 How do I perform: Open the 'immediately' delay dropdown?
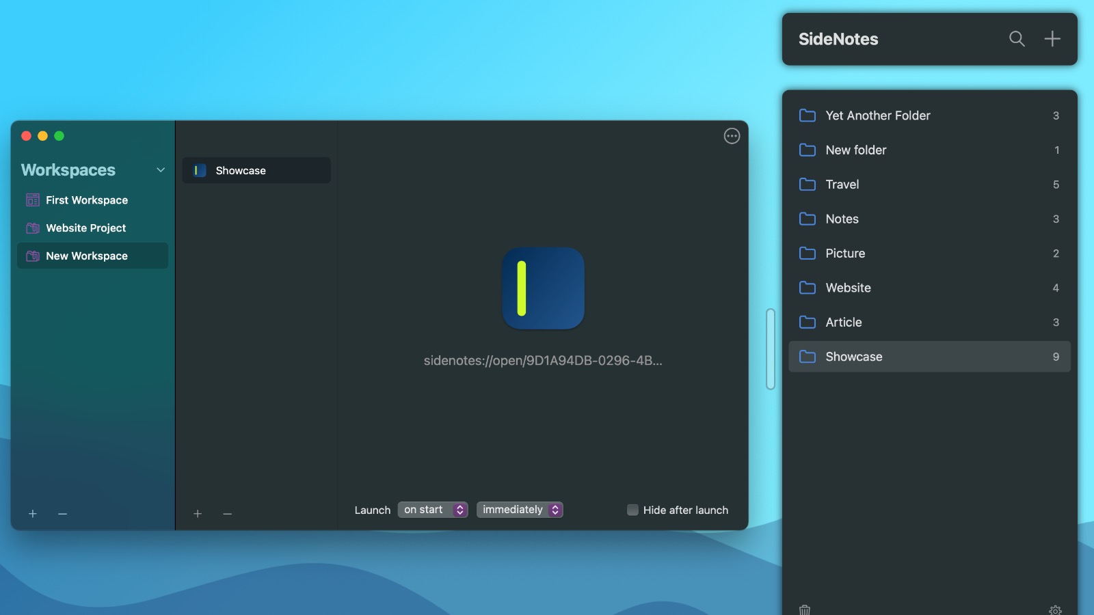click(520, 510)
